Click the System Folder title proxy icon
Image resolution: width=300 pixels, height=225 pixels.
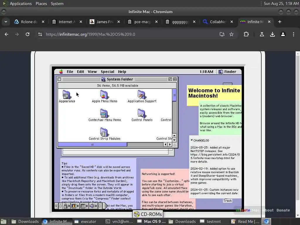point(103,79)
